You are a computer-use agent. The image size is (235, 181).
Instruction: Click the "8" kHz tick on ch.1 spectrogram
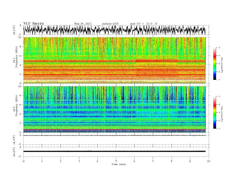point(21,47)
